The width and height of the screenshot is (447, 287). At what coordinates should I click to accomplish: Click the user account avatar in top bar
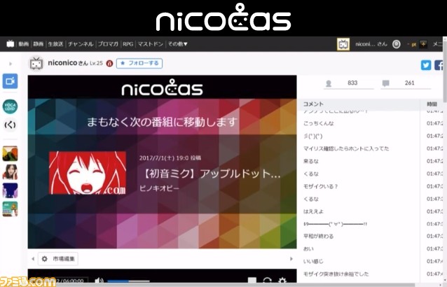point(343,43)
